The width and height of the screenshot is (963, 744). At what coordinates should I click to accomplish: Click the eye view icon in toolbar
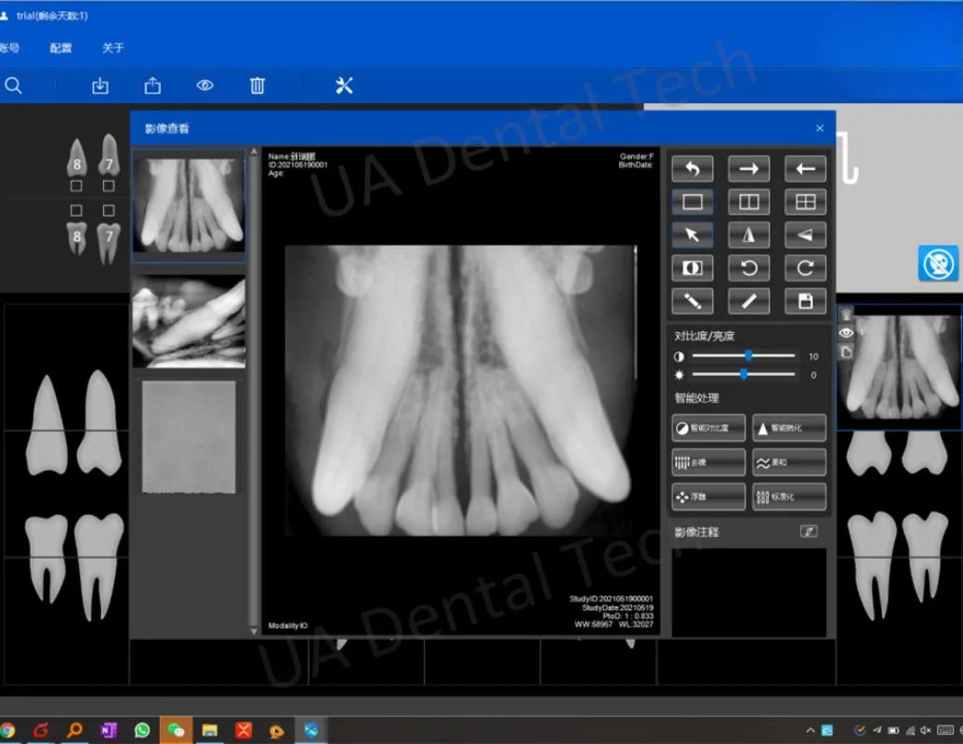click(x=205, y=86)
